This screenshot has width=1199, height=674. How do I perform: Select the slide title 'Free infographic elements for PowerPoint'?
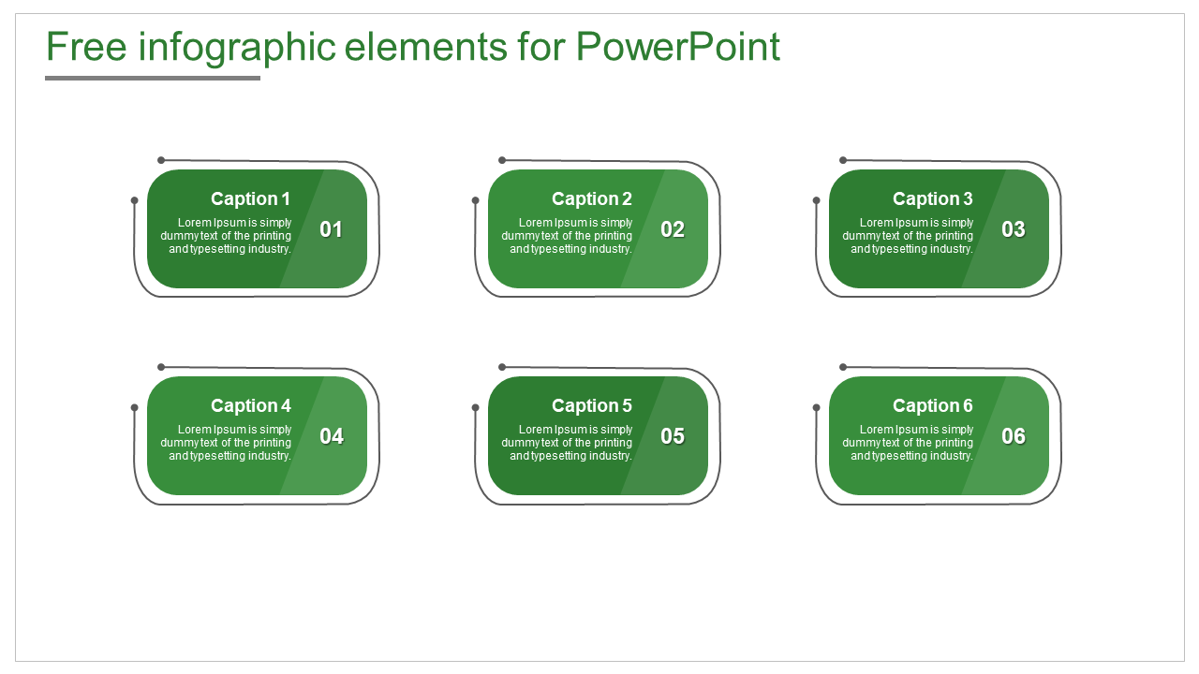tap(413, 48)
